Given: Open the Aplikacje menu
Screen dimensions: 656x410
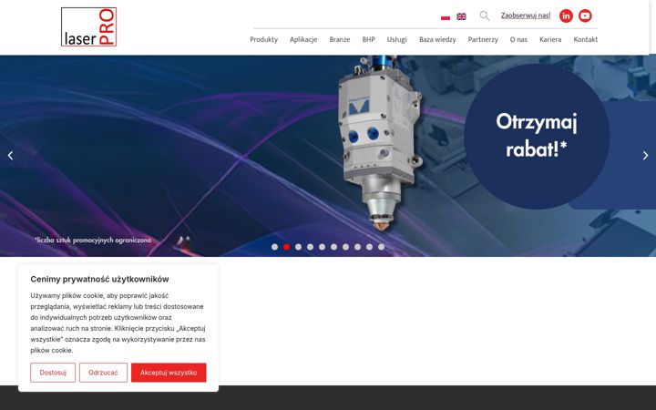Looking at the screenshot, I should click(303, 39).
